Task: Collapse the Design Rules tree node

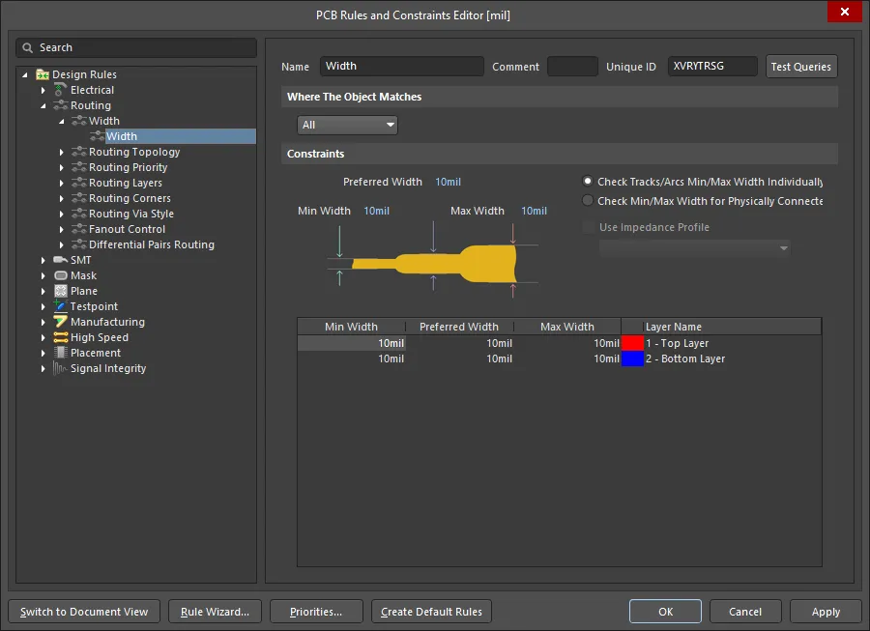Action: pos(25,74)
